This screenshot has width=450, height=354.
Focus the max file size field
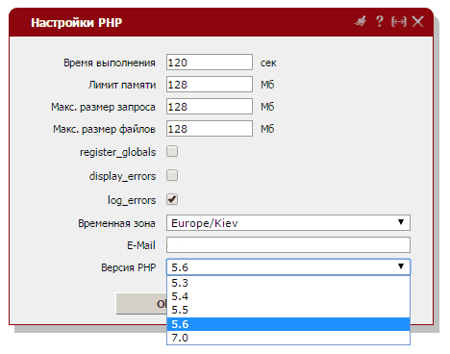210,129
